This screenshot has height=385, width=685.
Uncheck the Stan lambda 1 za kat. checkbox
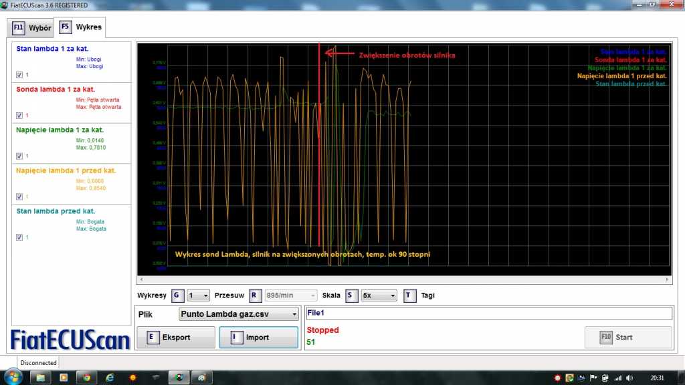(19, 74)
